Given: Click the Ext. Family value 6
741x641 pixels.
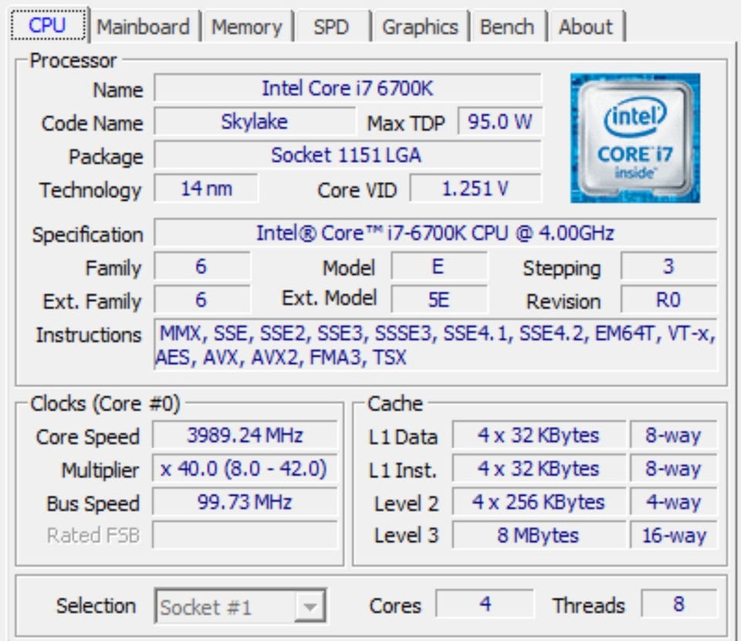Looking at the screenshot, I should (x=201, y=299).
